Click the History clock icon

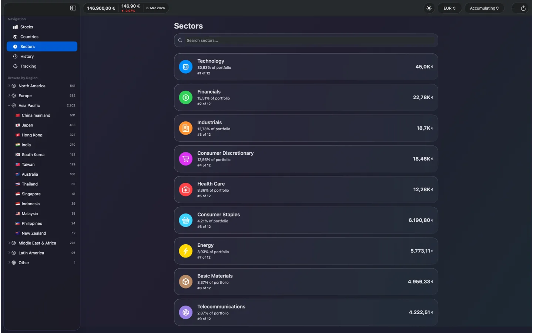(15, 56)
